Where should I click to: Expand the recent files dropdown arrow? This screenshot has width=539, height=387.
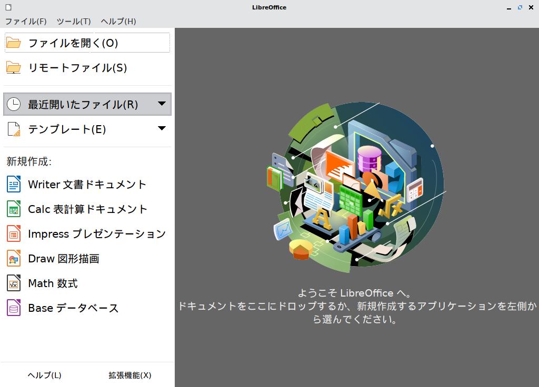pos(162,104)
